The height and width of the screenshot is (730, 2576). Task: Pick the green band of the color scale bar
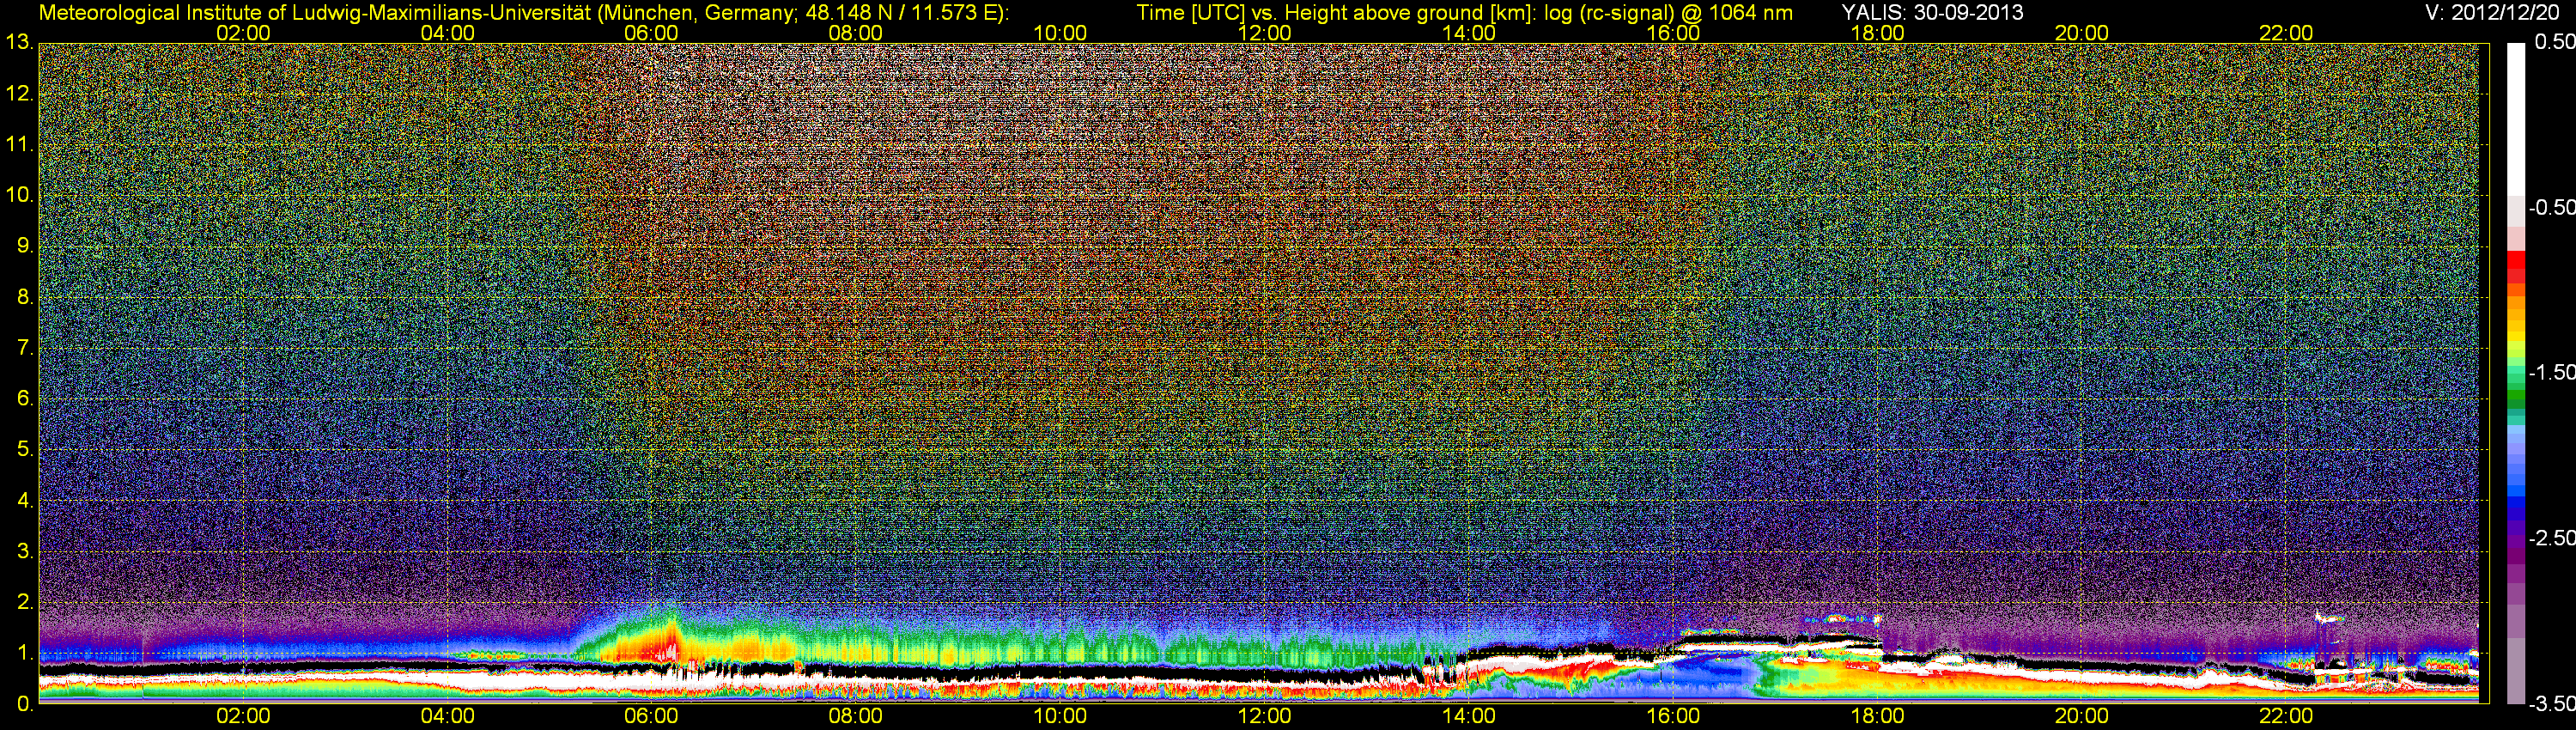coord(2516,396)
